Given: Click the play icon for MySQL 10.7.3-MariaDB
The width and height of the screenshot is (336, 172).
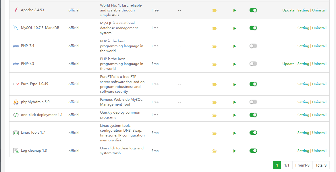Looking at the screenshot, I should [235, 28].
